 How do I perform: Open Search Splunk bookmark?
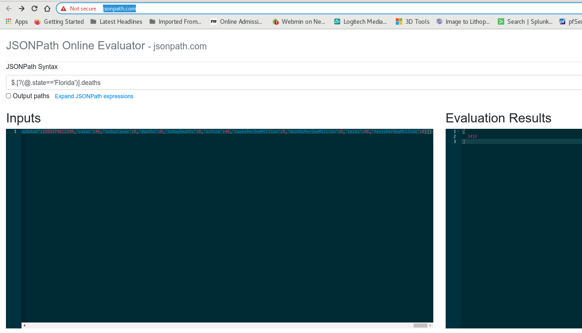pos(525,21)
